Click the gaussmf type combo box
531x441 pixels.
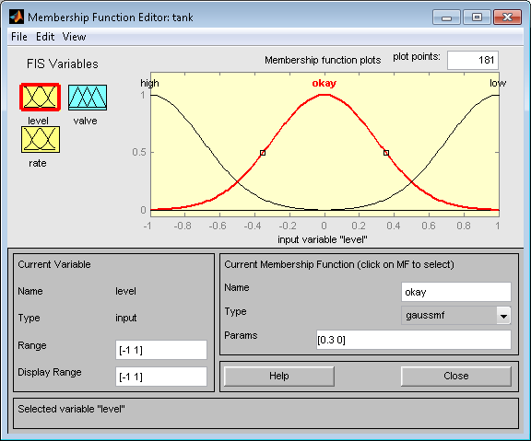(455, 316)
